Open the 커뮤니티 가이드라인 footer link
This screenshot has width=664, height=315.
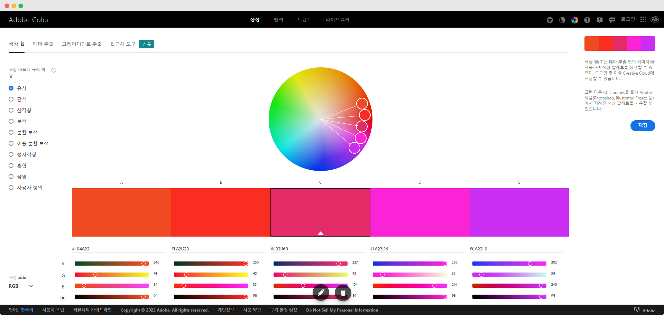(92, 310)
